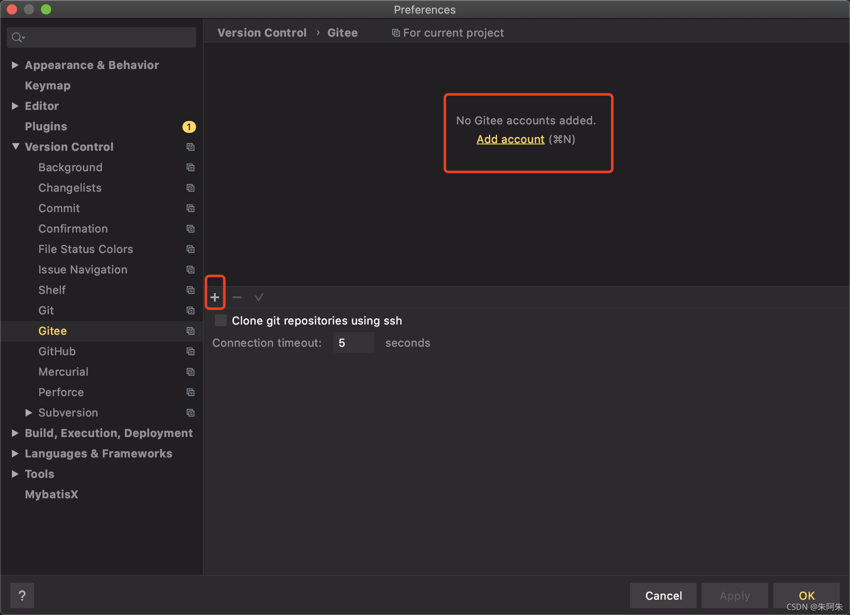Click project icon on Issue Navigation row
Image resolution: width=850 pixels, height=615 pixels.
(191, 270)
